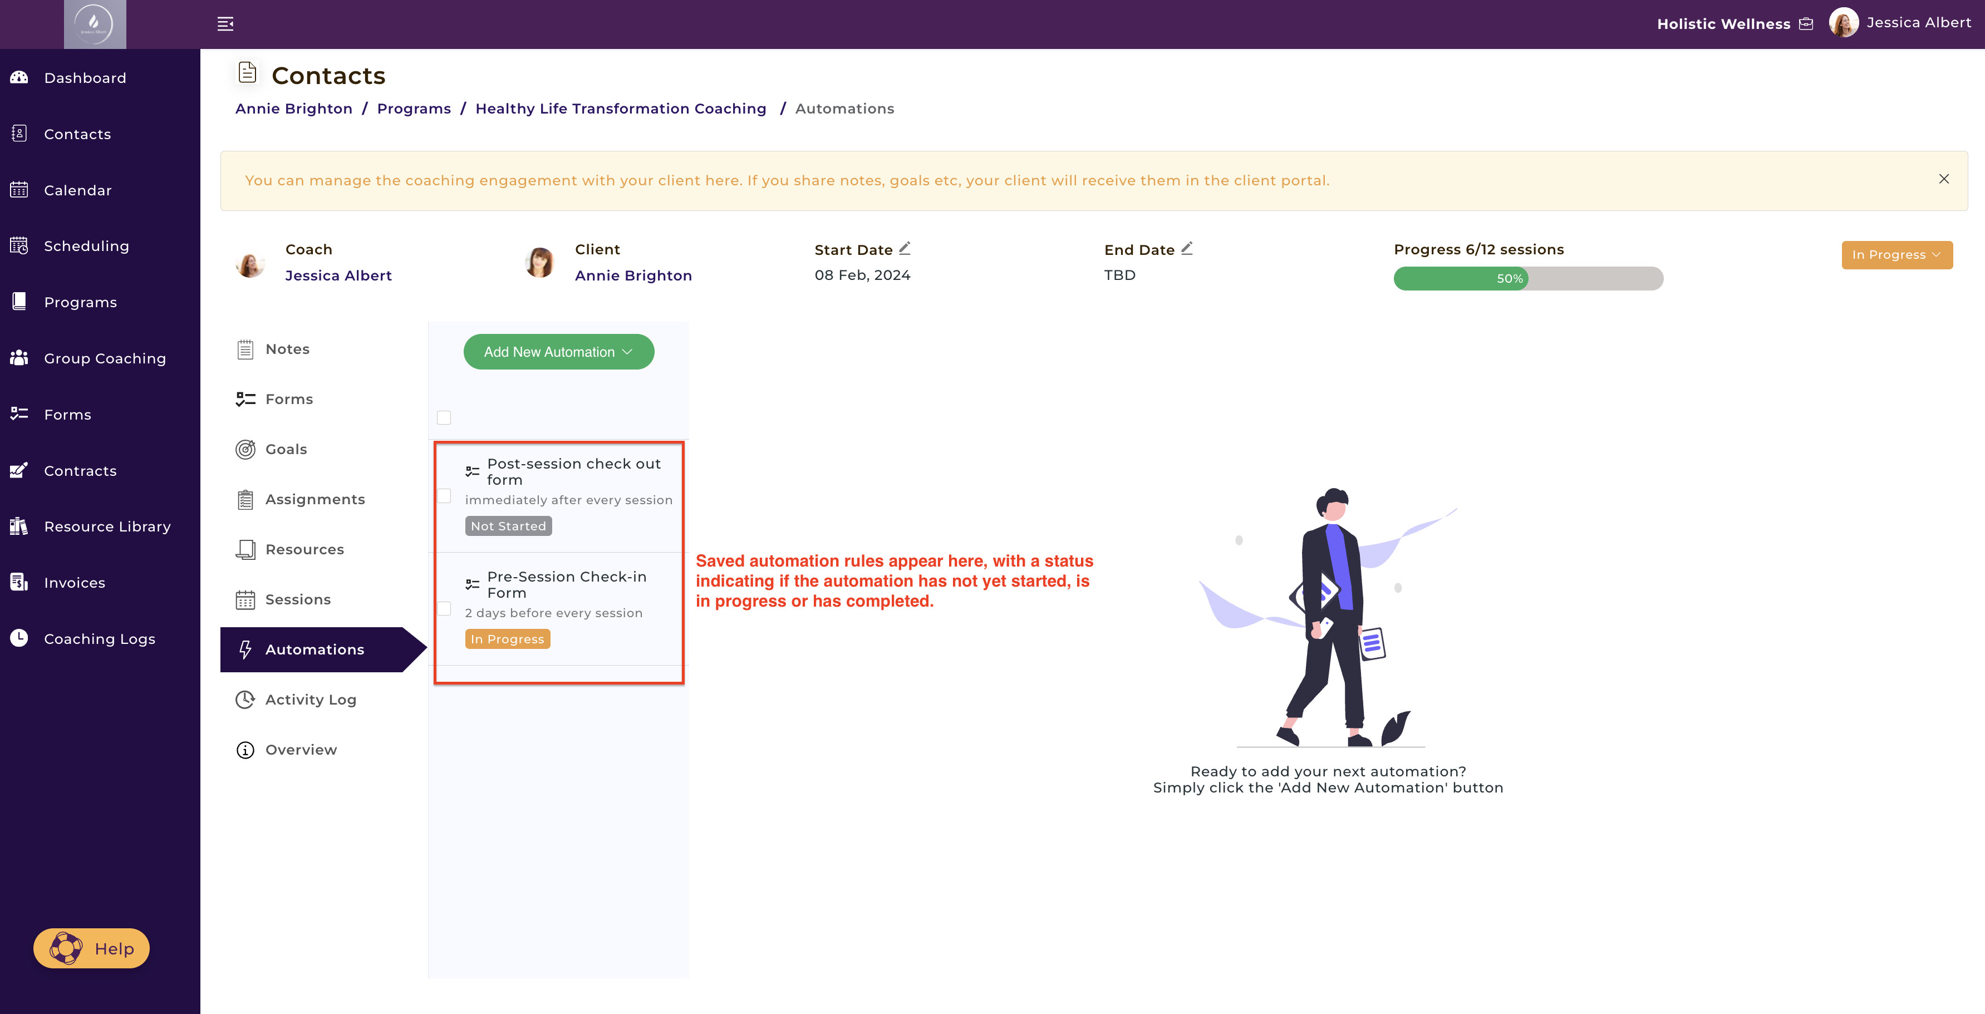Click the Contacts page document icon
Image resolution: width=1985 pixels, height=1014 pixels.
[x=247, y=72]
